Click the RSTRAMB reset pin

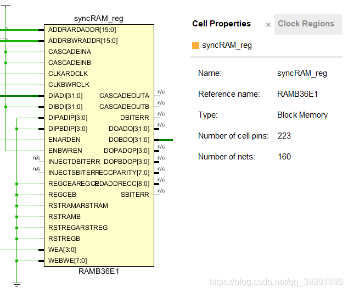point(64,217)
